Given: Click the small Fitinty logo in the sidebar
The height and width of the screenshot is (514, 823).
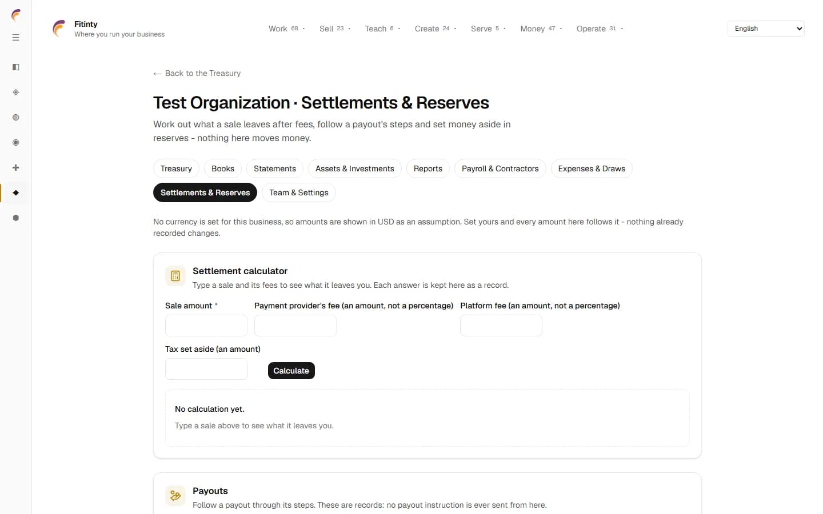Looking at the screenshot, I should [16, 15].
